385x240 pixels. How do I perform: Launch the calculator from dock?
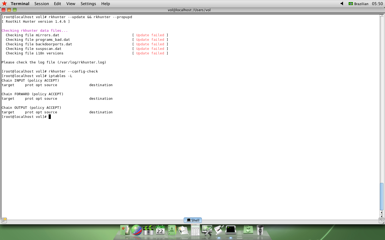195,230
